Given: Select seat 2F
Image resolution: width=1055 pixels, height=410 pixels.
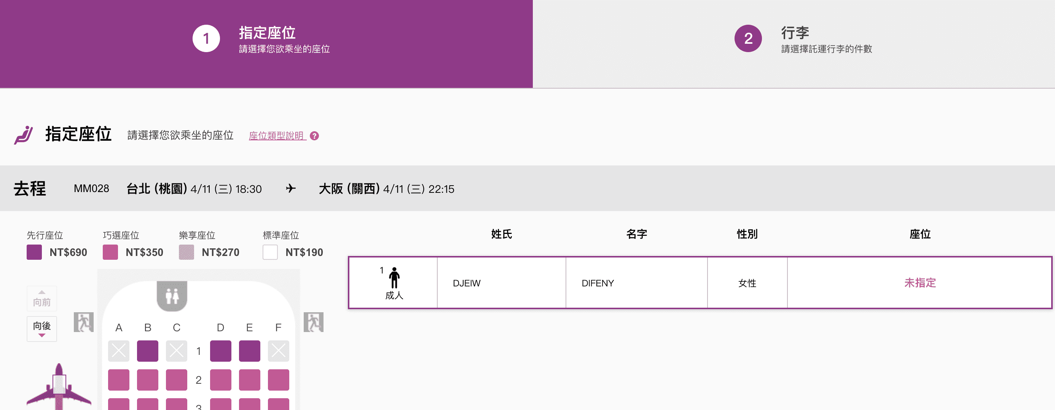Looking at the screenshot, I should pyautogui.click(x=279, y=380).
